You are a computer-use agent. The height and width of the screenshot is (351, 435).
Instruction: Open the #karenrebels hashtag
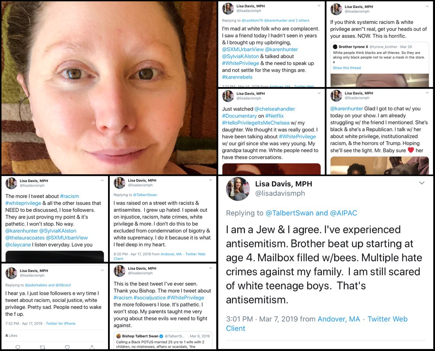(x=237, y=77)
